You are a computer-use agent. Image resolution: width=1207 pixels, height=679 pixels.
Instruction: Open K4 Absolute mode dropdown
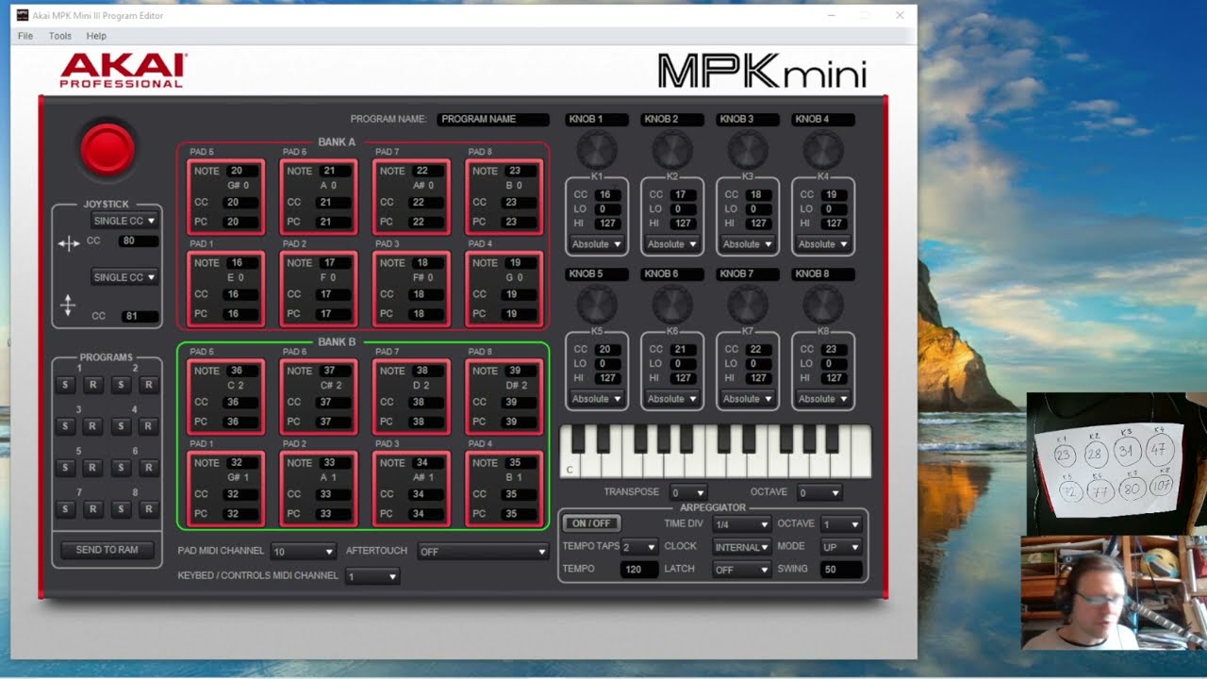(x=822, y=244)
